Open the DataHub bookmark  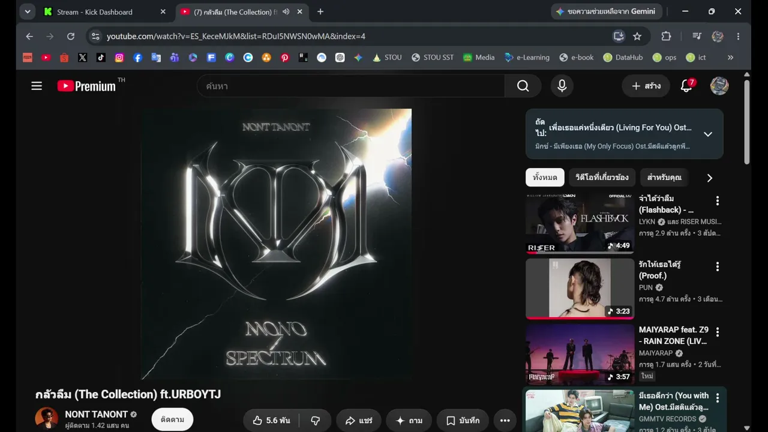623,58
